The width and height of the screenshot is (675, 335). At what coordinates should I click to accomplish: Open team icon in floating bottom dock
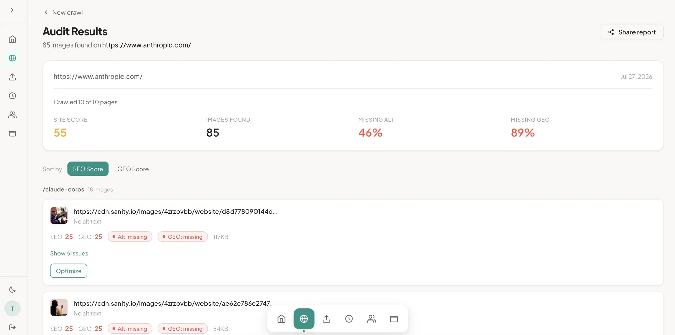pos(372,319)
